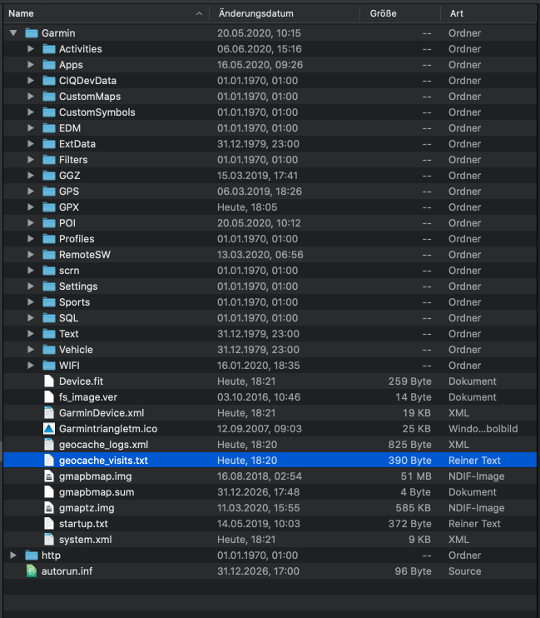Expand the http folder
This screenshot has width=540, height=618.
coord(13,556)
